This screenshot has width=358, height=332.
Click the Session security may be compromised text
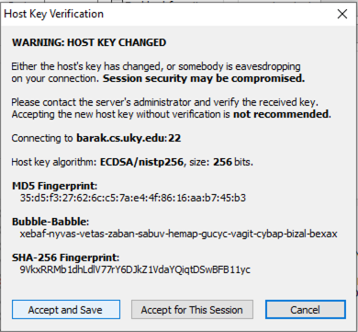(x=204, y=78)
